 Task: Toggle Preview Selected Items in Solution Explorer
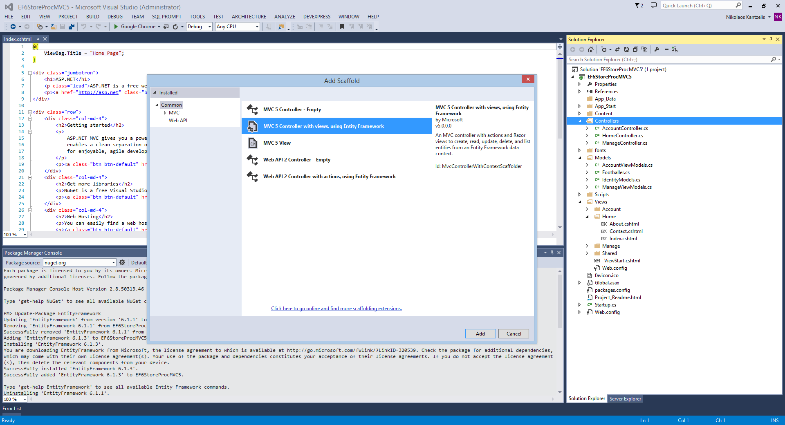pos(666,49)
